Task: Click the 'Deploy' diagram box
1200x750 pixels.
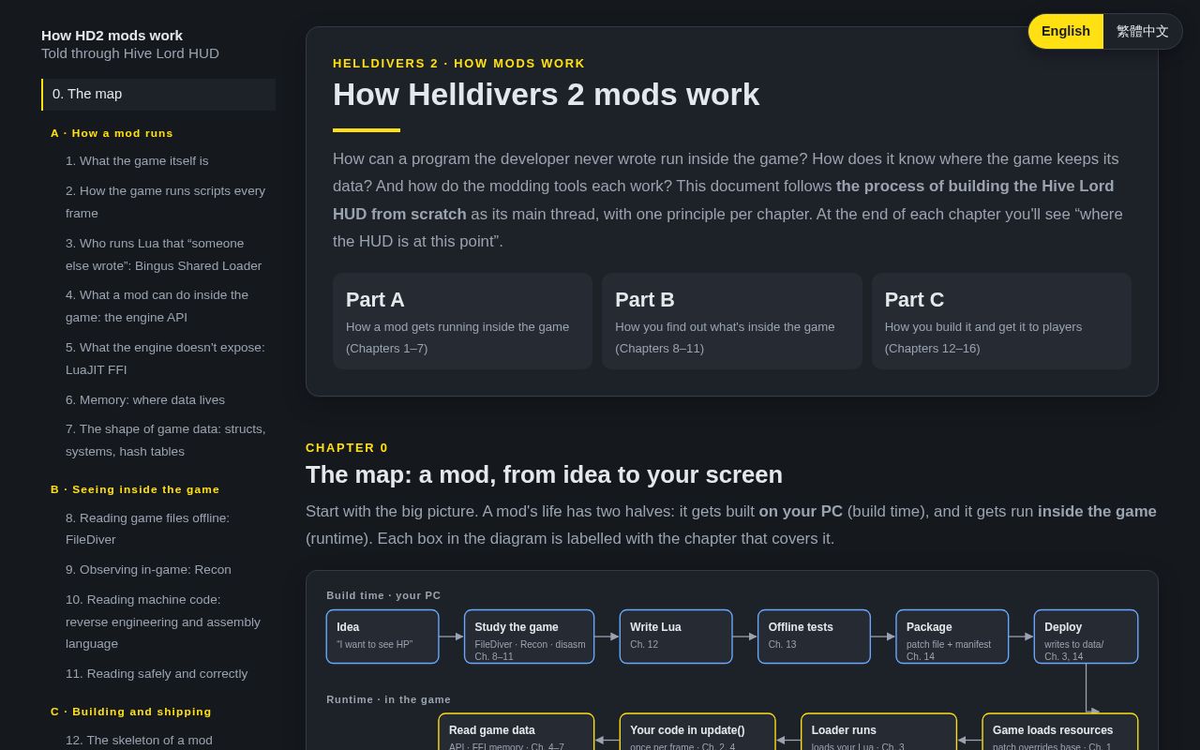Action: (x=1086, y=637)
